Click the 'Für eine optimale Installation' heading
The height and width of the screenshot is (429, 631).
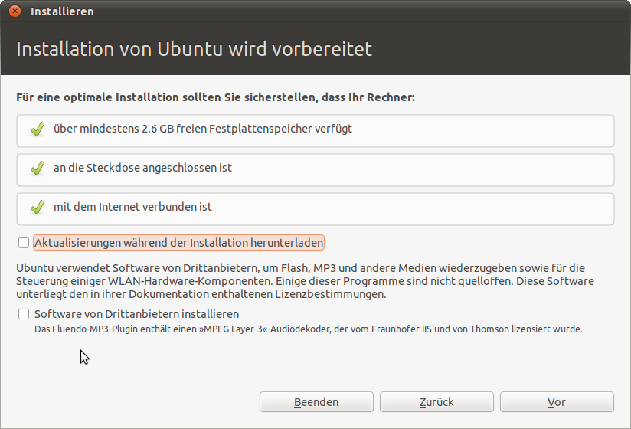215,98
